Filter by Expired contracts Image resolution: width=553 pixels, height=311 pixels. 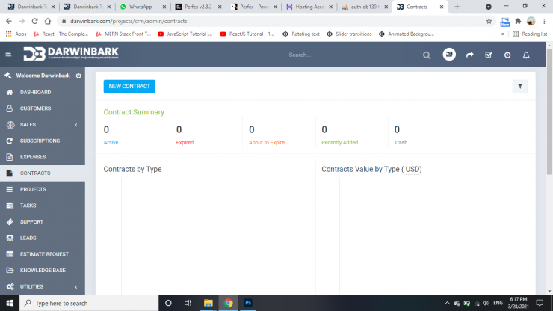pos(185,142)
